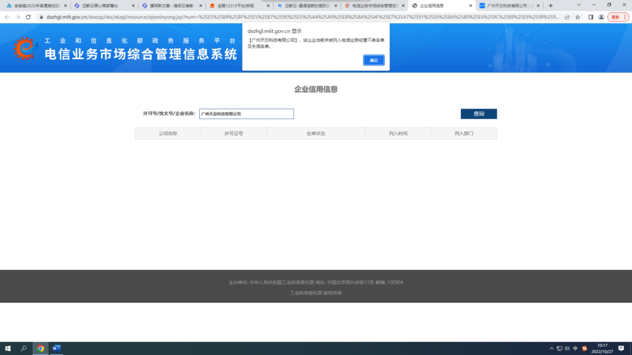Click the browser address bar URL

185,18
